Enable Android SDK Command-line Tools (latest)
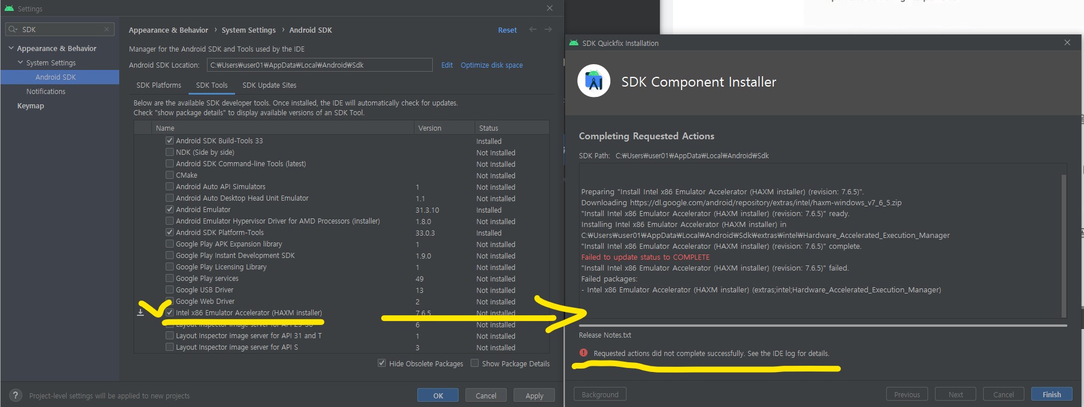Screen dimensions: 1084x407 coord(170,163)
